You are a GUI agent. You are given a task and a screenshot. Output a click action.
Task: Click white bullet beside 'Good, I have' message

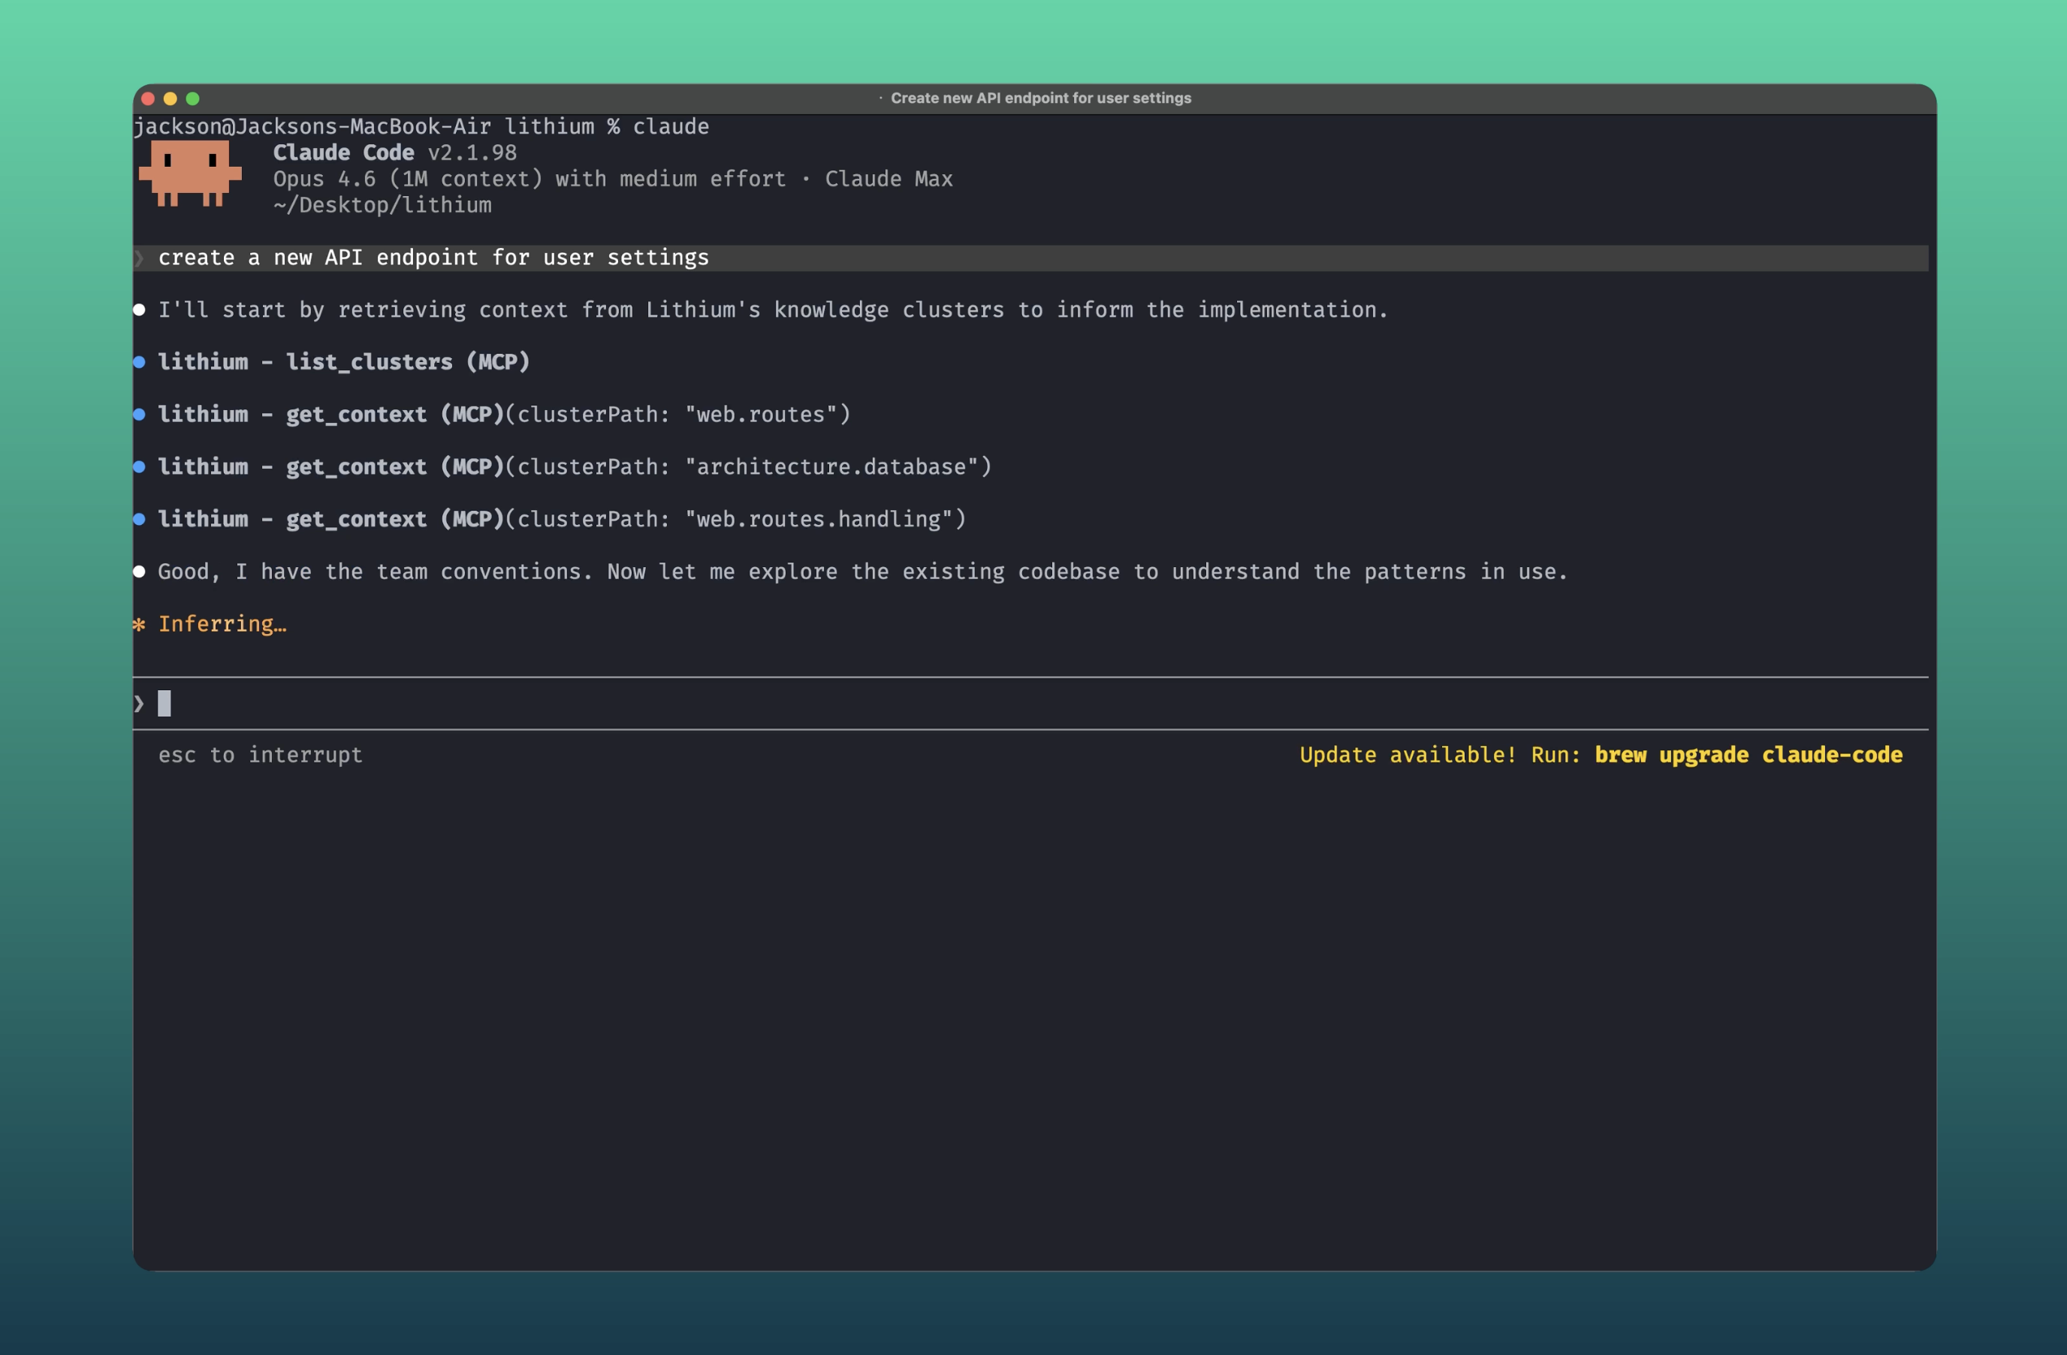pos(139,572)
